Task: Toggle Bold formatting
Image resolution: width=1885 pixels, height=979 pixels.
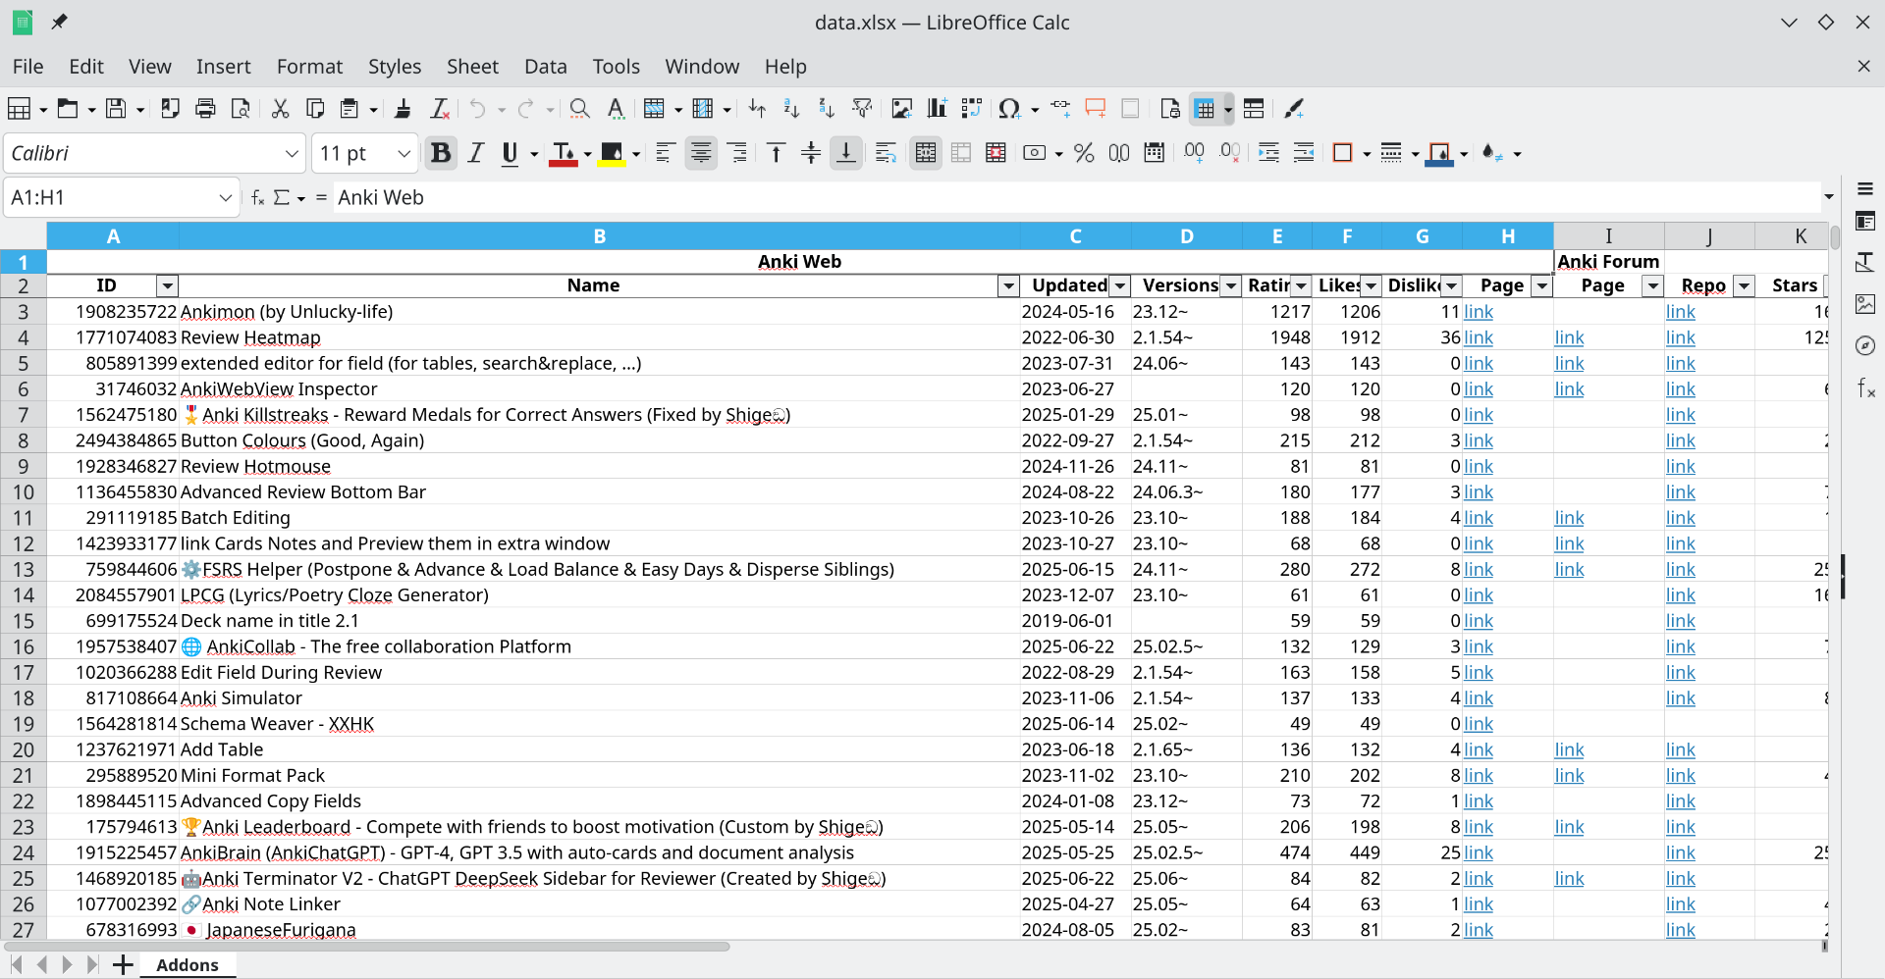Action: click(x=441, y=153)
